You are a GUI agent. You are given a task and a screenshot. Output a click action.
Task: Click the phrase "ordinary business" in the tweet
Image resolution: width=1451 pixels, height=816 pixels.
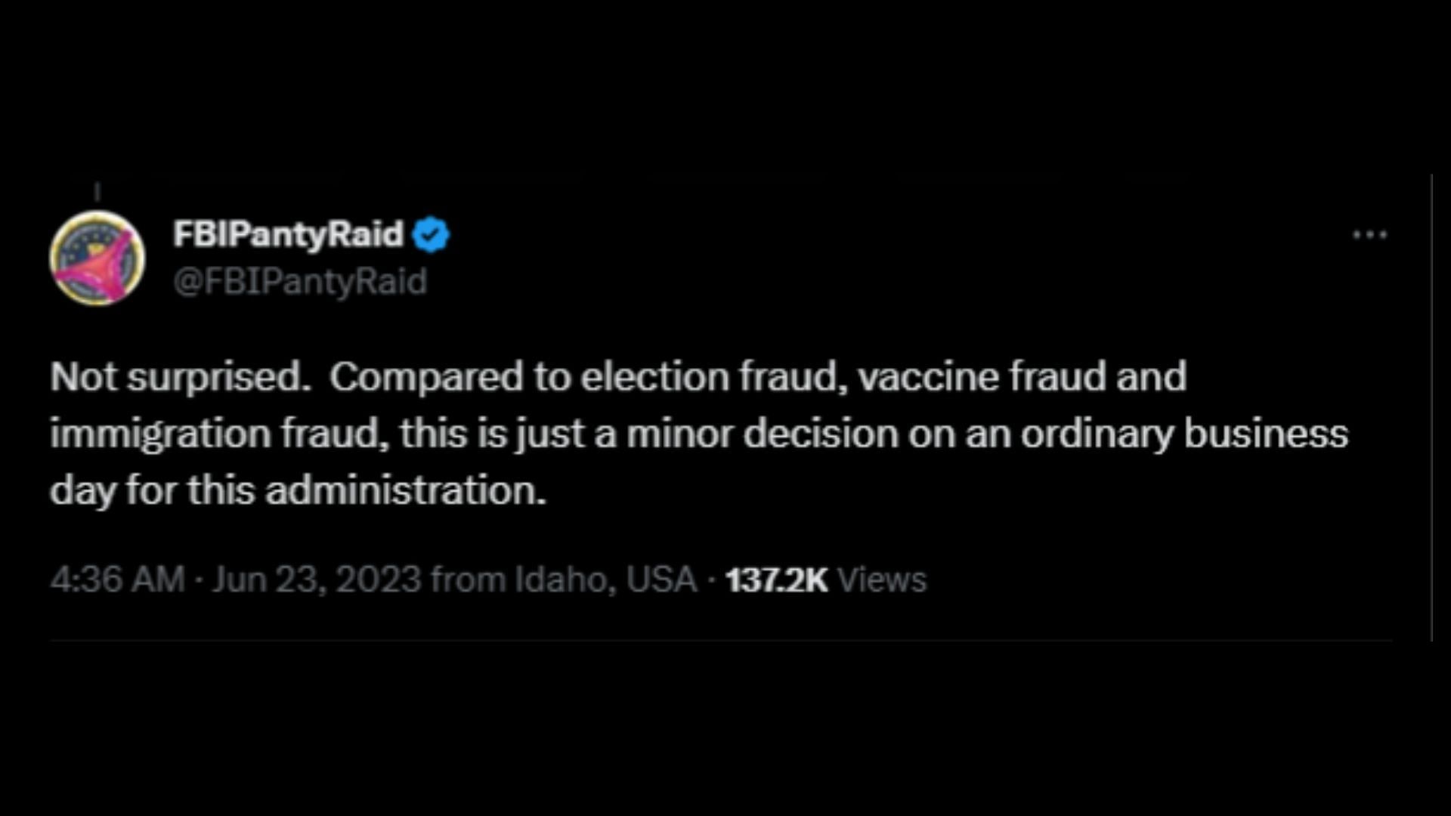click(1184, 434)
